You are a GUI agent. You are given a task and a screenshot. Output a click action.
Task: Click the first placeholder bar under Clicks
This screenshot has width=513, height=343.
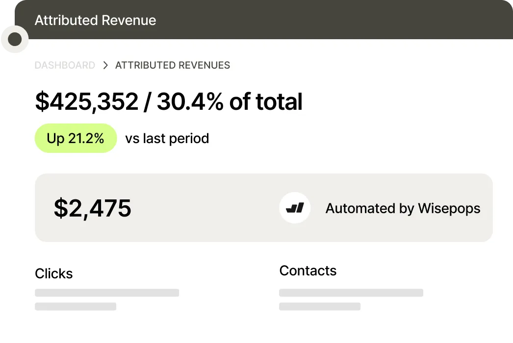(107, 293)
